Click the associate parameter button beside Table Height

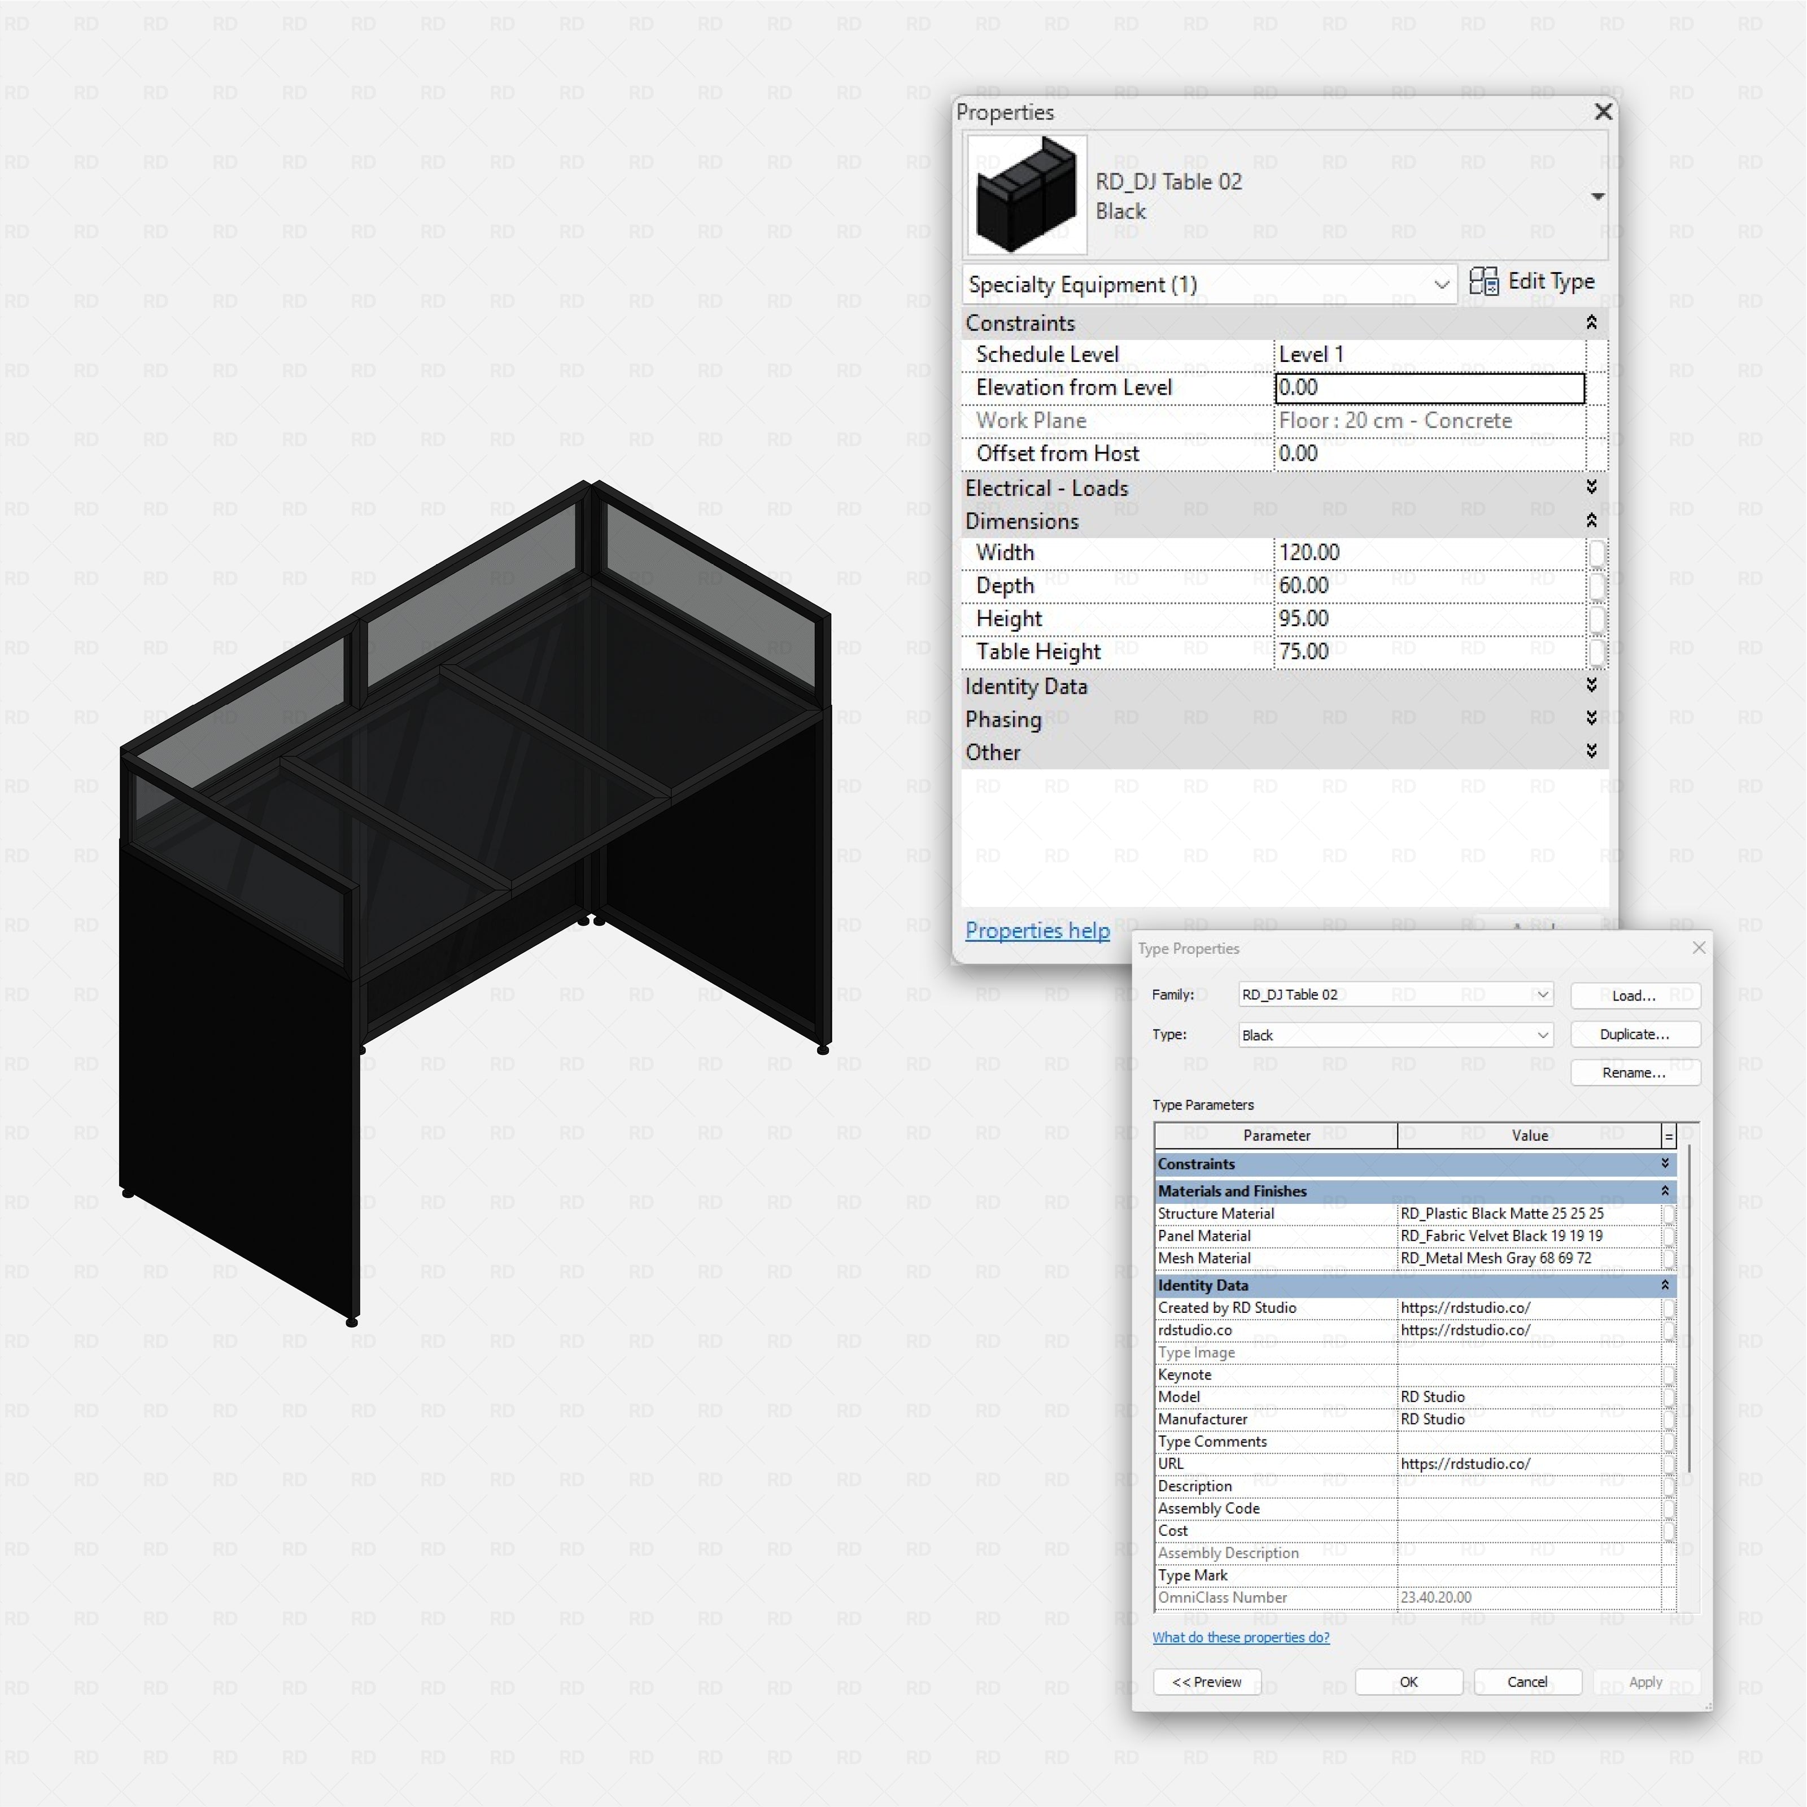(1596, 652)
